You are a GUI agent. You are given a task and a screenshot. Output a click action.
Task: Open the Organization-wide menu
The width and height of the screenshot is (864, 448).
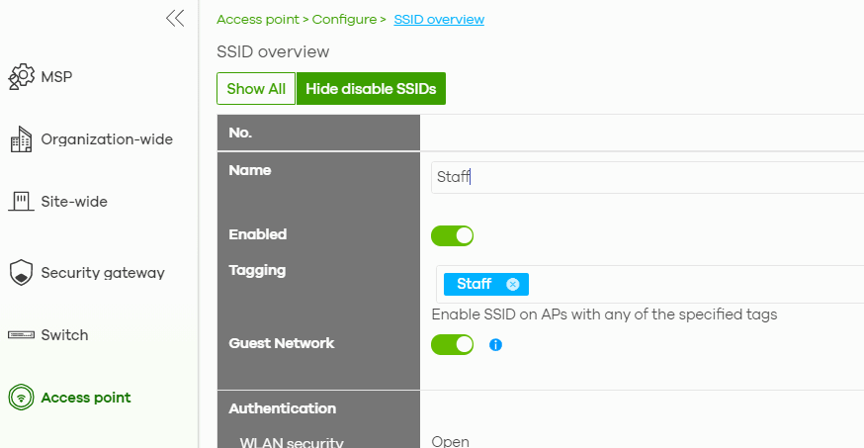[107, 140]
